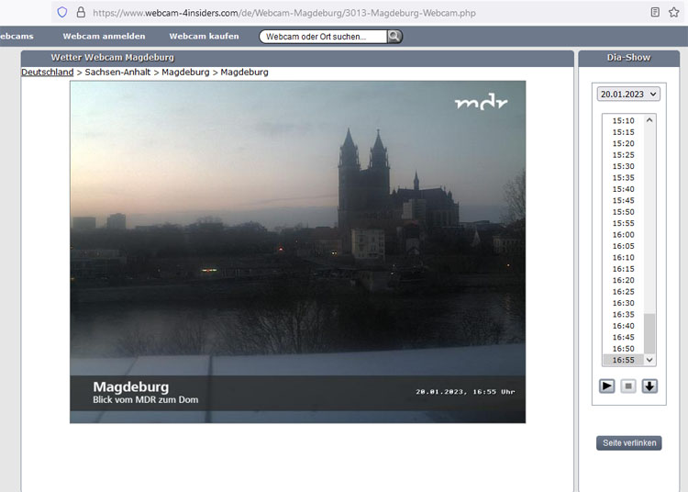688x492 pixels.
Task: Select time 16:00 in the list
Action: (623, 235)
